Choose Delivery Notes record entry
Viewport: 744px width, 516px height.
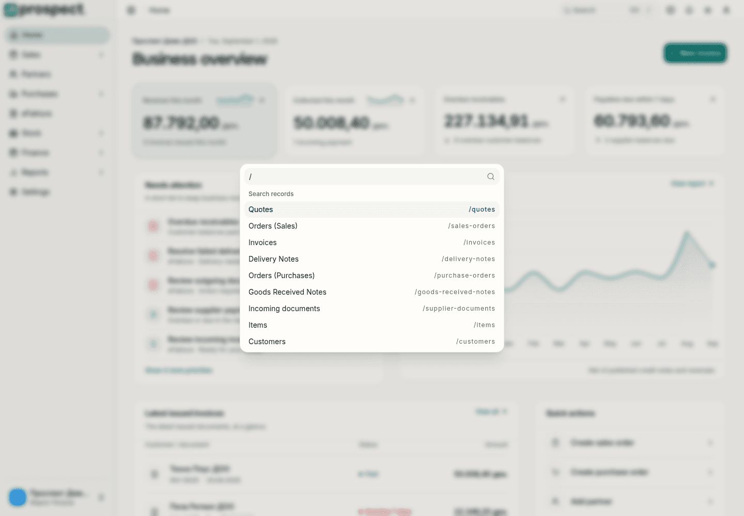372,259
